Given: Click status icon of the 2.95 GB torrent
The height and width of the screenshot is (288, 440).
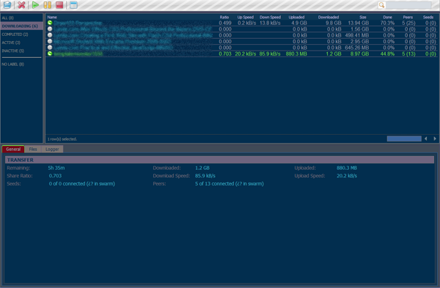Looking at the screenshot, I should pos(50,41).
